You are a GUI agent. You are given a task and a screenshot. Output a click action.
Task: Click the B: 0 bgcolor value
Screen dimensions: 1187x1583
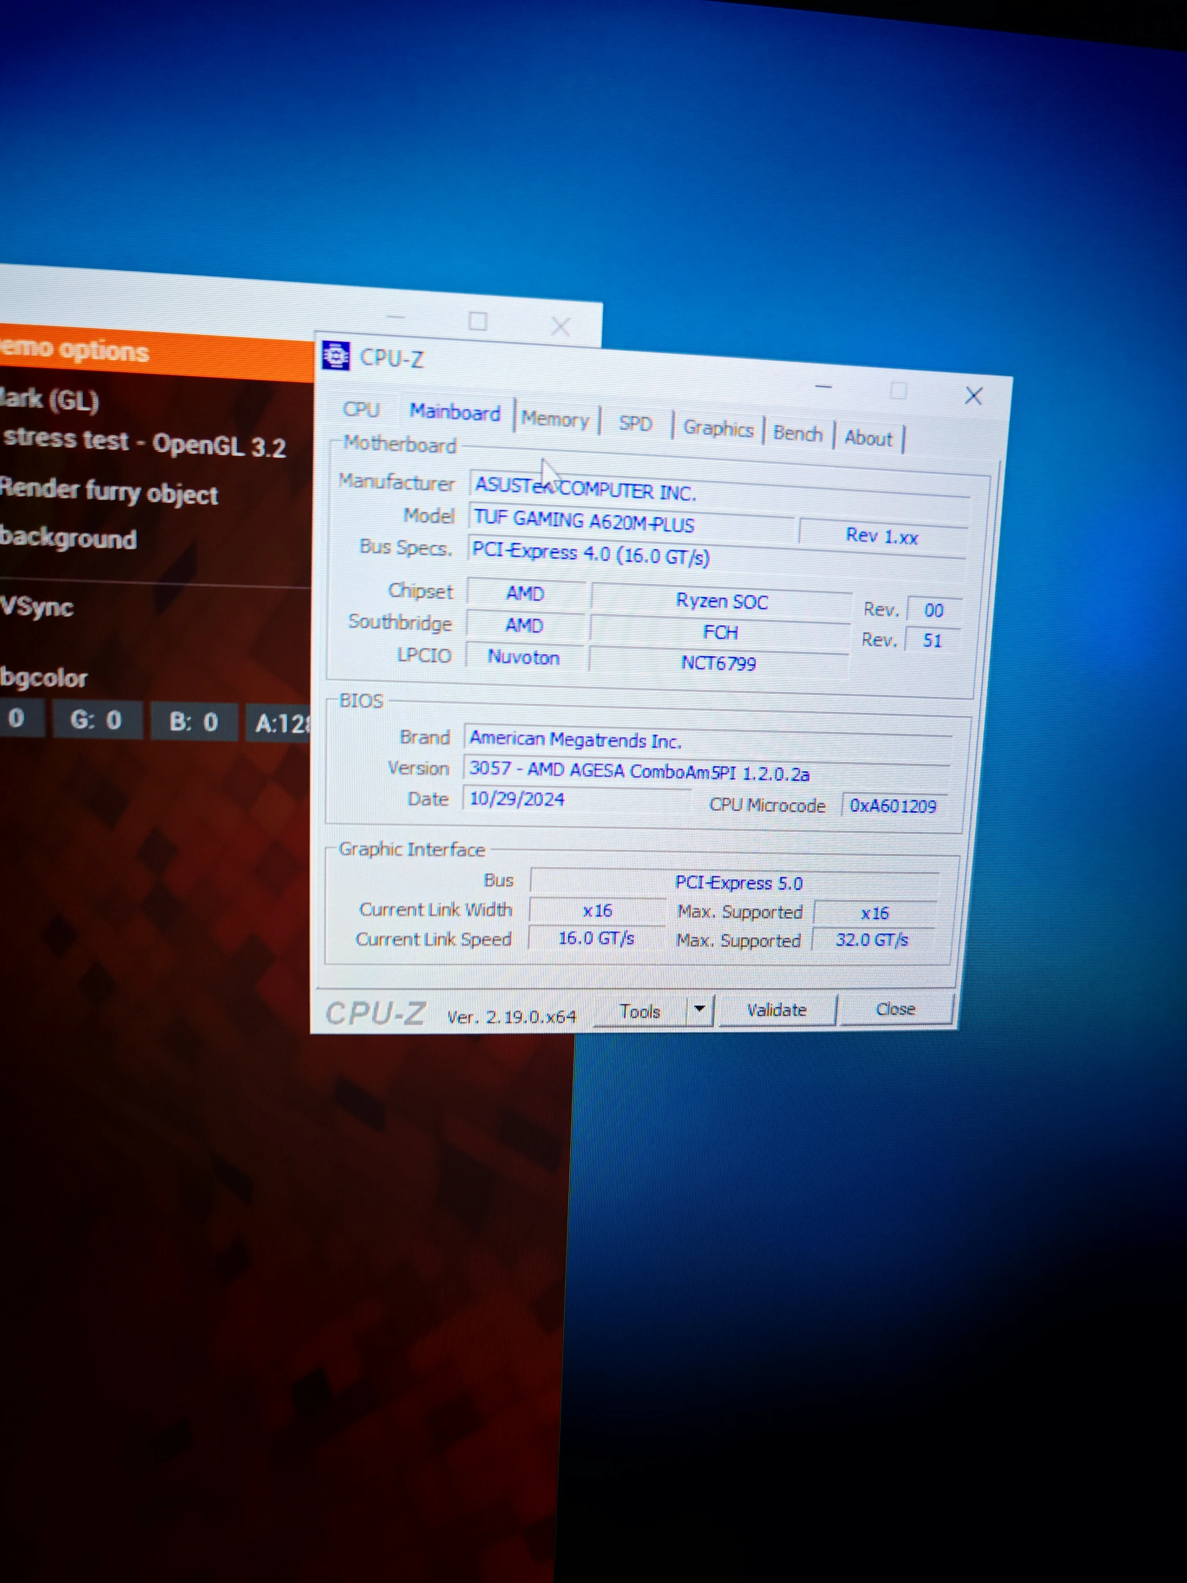tap(193, 722)
